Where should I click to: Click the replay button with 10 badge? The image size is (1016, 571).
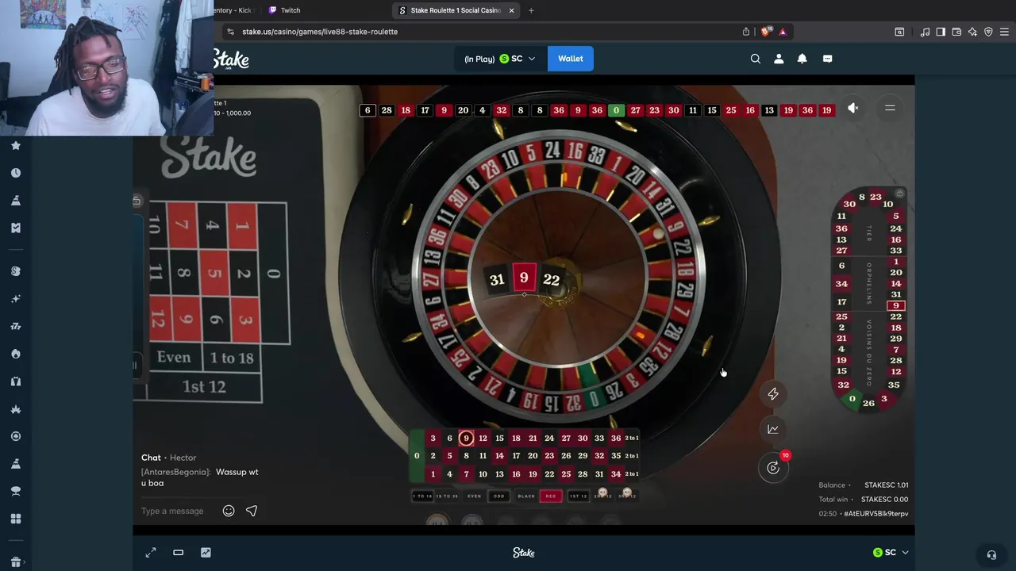point(773,467)
